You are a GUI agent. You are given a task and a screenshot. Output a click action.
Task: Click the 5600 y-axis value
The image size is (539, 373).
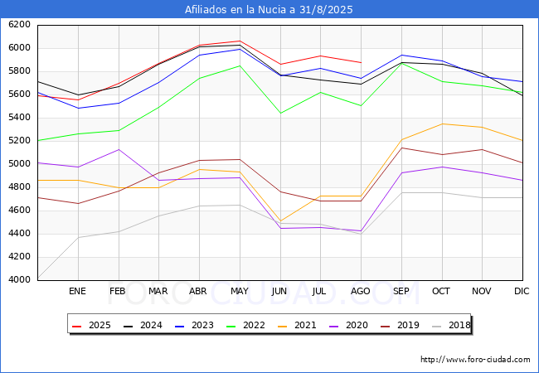pyautogui.click(x=20, y=94)
